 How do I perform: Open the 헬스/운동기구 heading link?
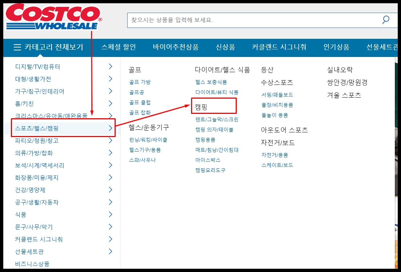click(149, 127)
